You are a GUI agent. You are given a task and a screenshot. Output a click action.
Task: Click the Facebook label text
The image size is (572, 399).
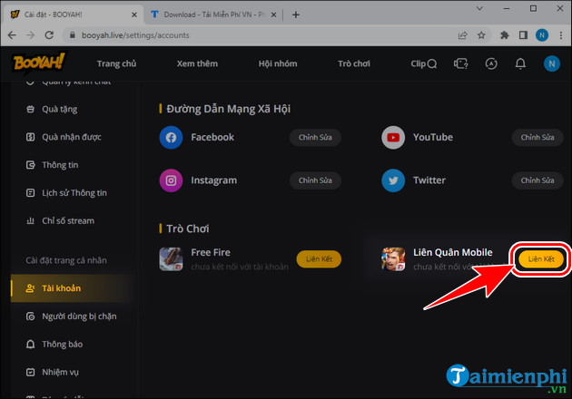[212, 137]
